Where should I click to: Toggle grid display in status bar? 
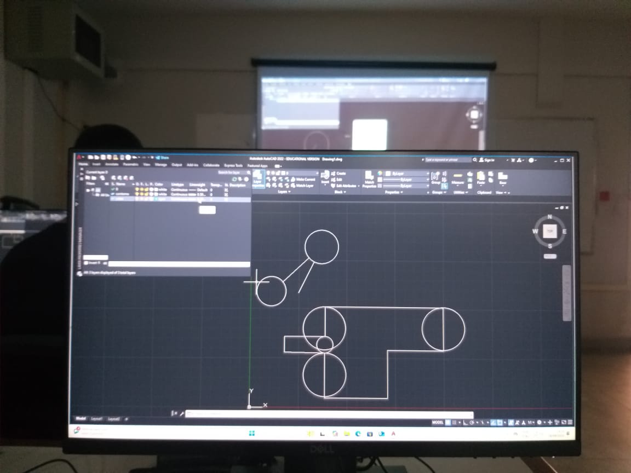point(448,422)
